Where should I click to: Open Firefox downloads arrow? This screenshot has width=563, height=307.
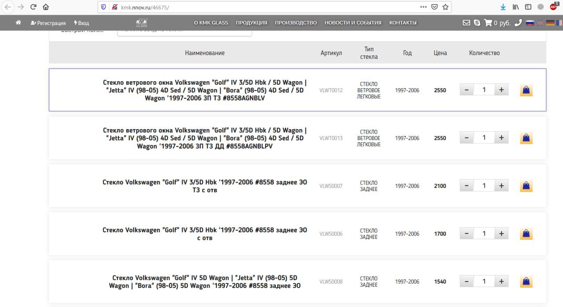point(503,7)
